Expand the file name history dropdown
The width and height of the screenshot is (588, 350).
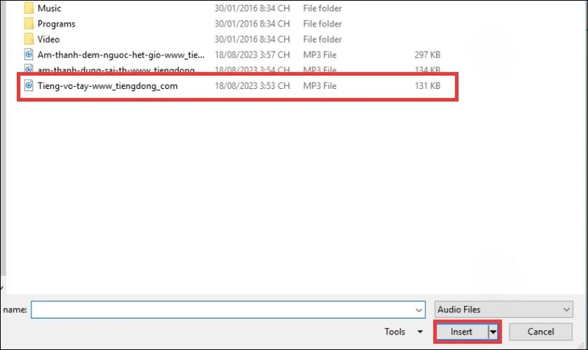(419, 310)
